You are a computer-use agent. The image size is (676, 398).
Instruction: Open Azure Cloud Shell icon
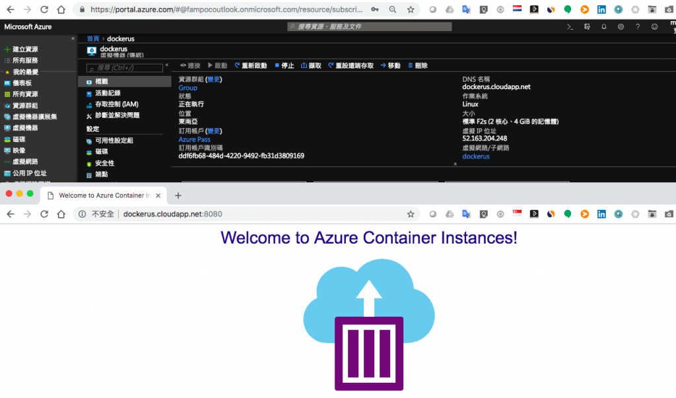pyautogui.click(x=570, y=27)
